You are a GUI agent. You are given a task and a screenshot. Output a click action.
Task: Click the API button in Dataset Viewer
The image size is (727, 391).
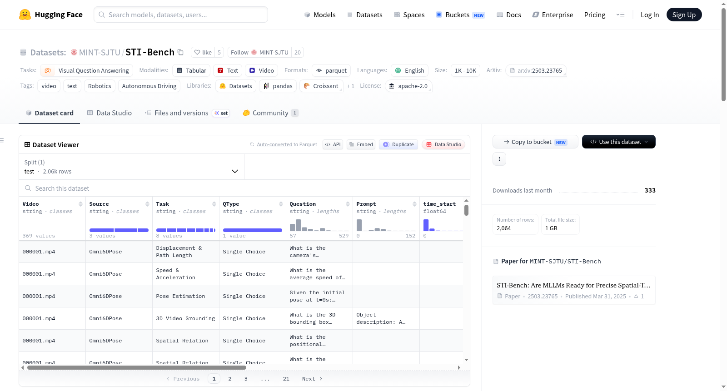point(333,144)
